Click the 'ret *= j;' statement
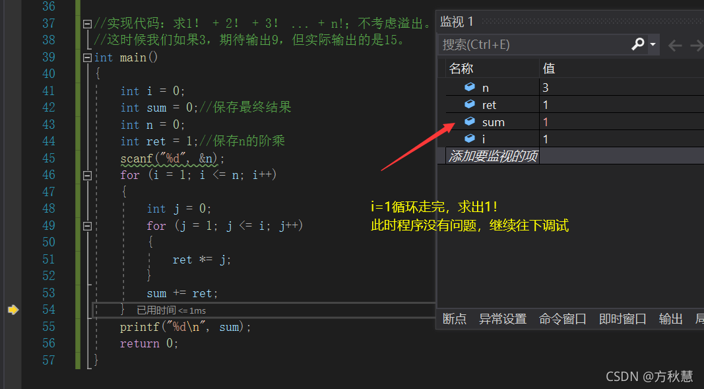This screenshot has width=704, height=389. click(x=202, y=260)
